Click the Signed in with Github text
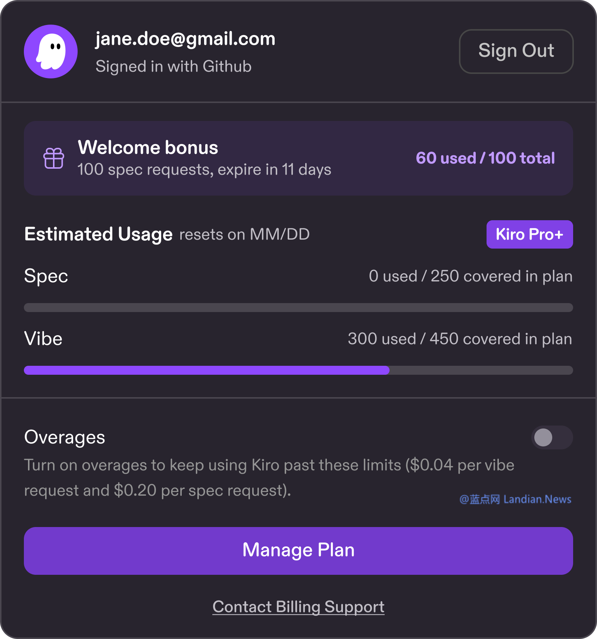This screenshot has width=597, height=639. pos(174,66)
